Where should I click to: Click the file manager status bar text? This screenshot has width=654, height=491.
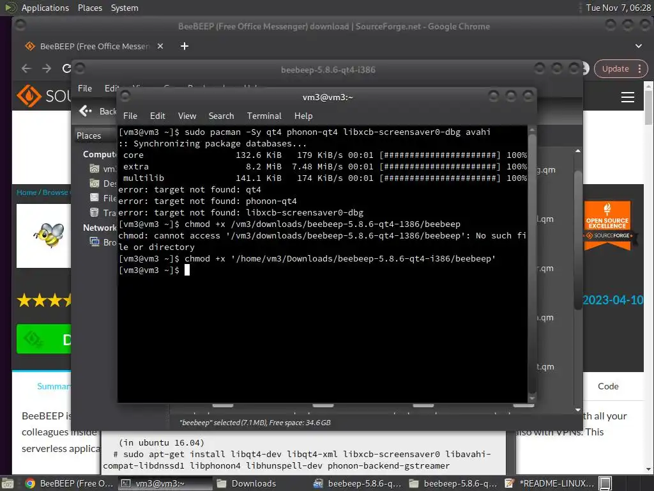pos(255,423)
